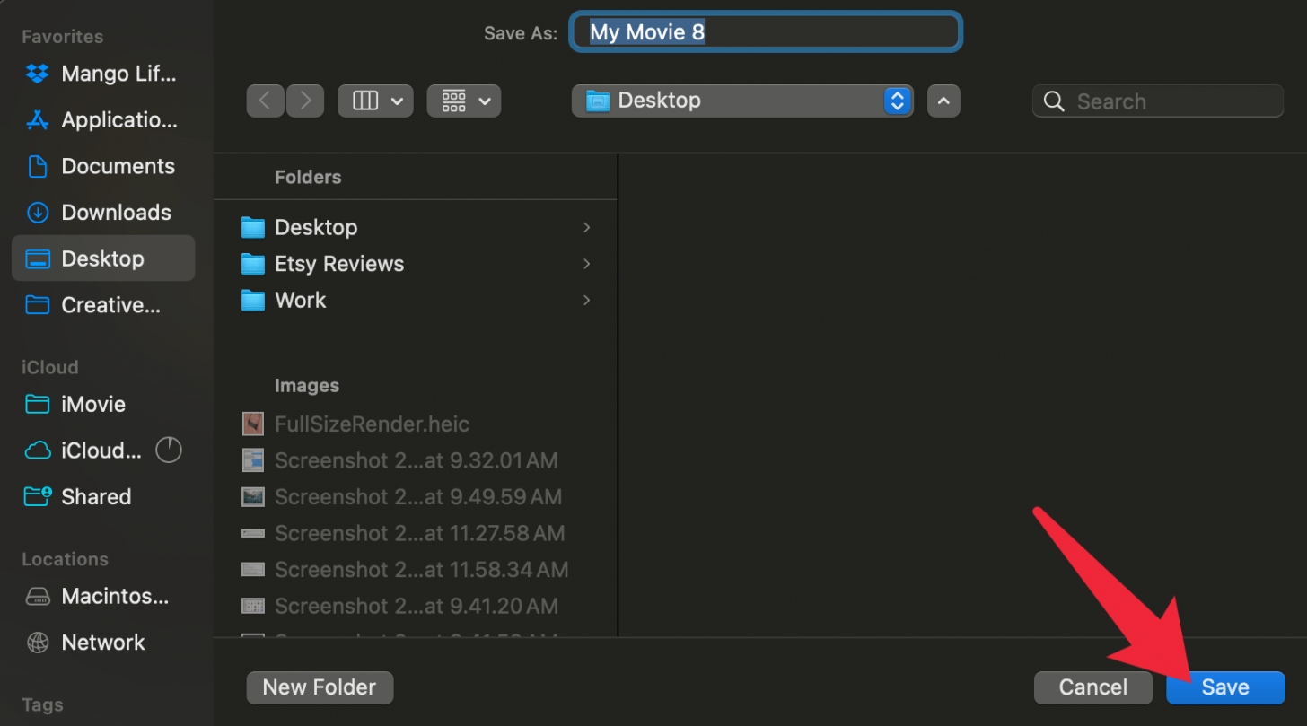Create a New Folder
The width and height of the screenshot is (1307, 726).
(x=320, y=687)
